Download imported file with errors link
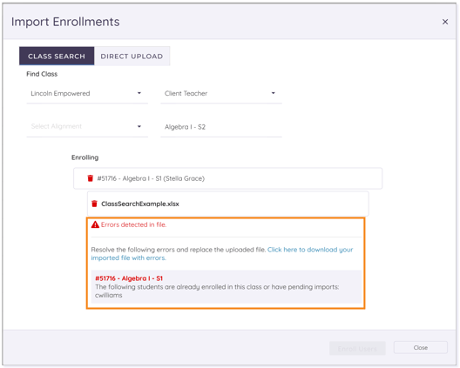Screen dimensions: 460x368 222,254
